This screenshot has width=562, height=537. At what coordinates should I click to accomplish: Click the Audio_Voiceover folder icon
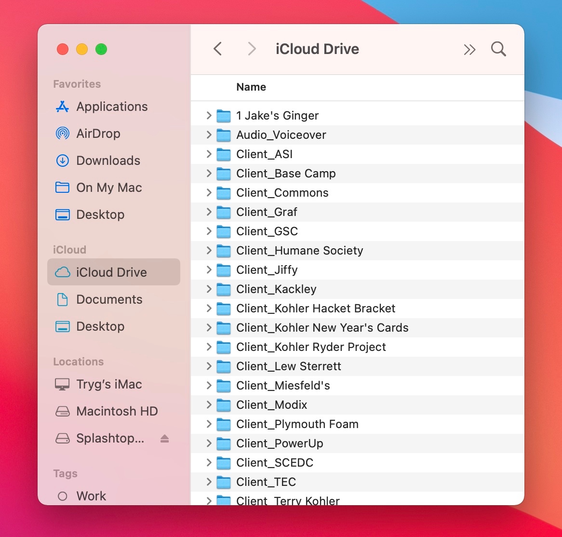click(224, 135)
